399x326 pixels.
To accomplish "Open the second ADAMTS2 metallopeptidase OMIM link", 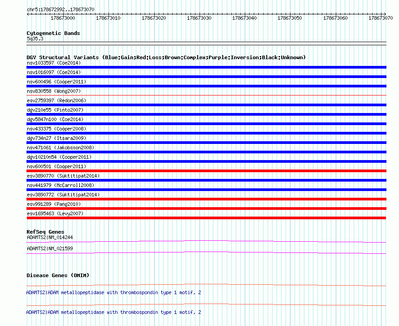I will pyautogui.click(x=113, y=312).
